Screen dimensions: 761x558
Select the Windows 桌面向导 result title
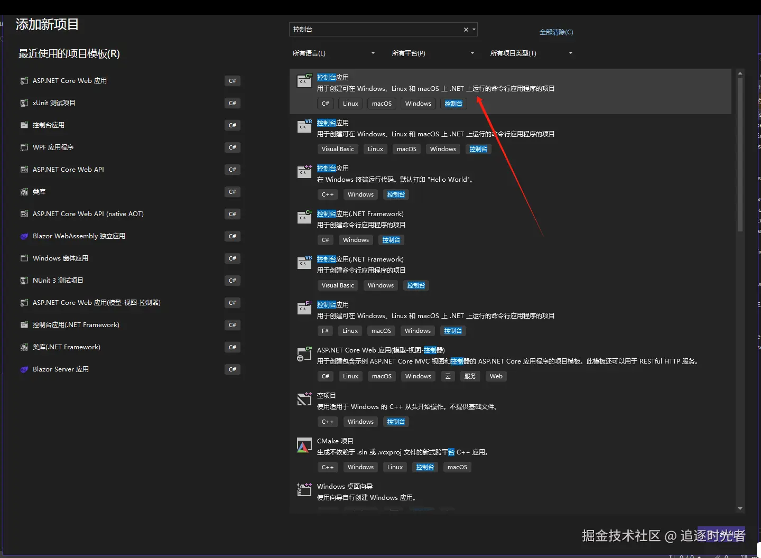click(345, 487)
